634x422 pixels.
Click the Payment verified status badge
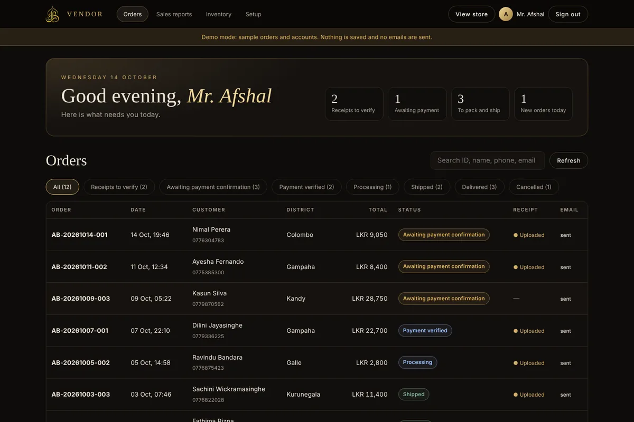click(x=425, y=331)
